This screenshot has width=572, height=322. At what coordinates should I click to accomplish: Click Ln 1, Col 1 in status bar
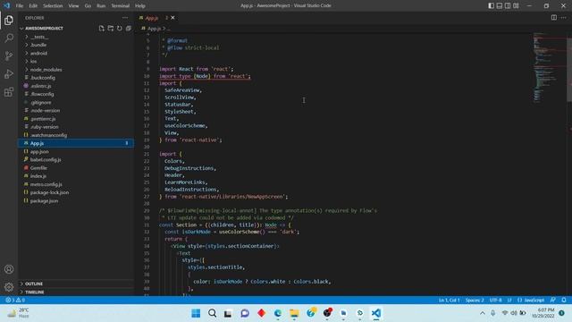point(449,301)
